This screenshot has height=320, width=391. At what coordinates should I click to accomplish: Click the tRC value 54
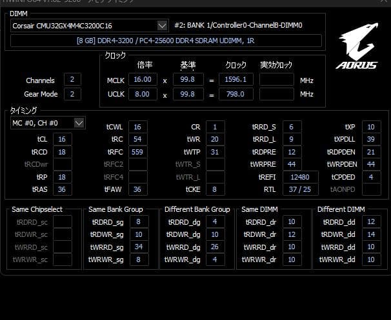tap(137, 139)
